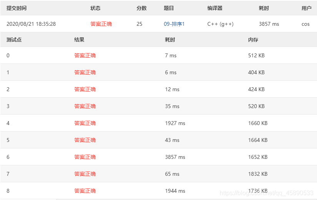The width and height of the screenshot is (317, 200).
Task: Click test point number 7
Action: click(x=8, y=174)
